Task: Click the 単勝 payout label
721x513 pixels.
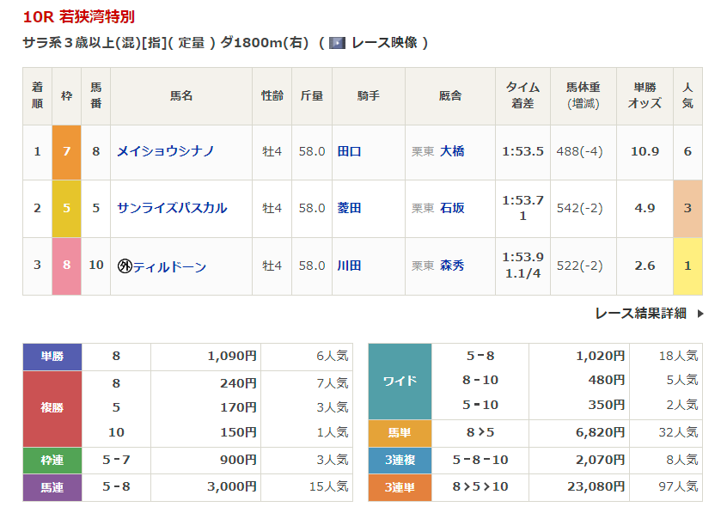Action: point(52,357)
